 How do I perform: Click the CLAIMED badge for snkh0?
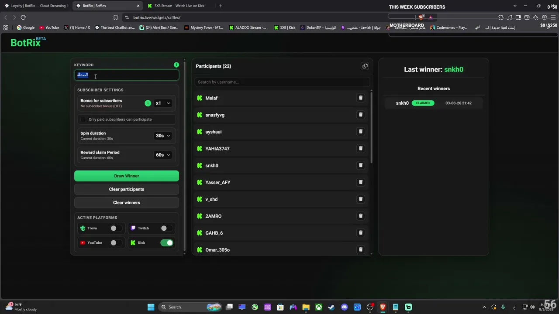tap(423, 103)
